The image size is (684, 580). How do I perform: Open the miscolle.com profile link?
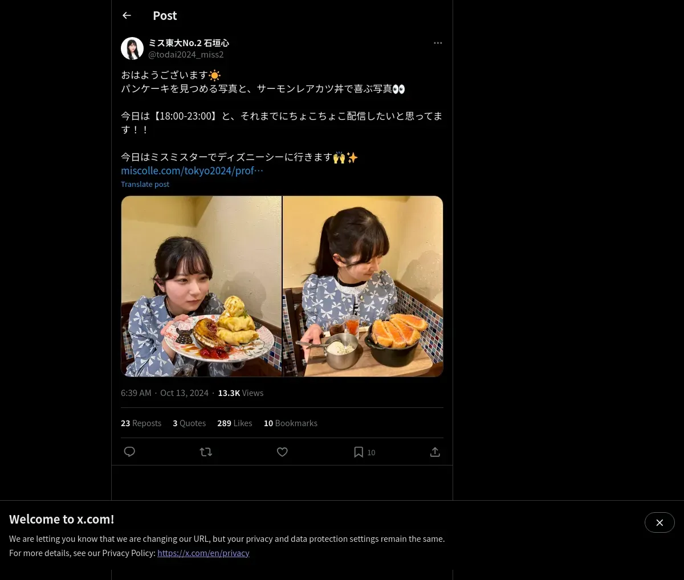click(192, 171)
